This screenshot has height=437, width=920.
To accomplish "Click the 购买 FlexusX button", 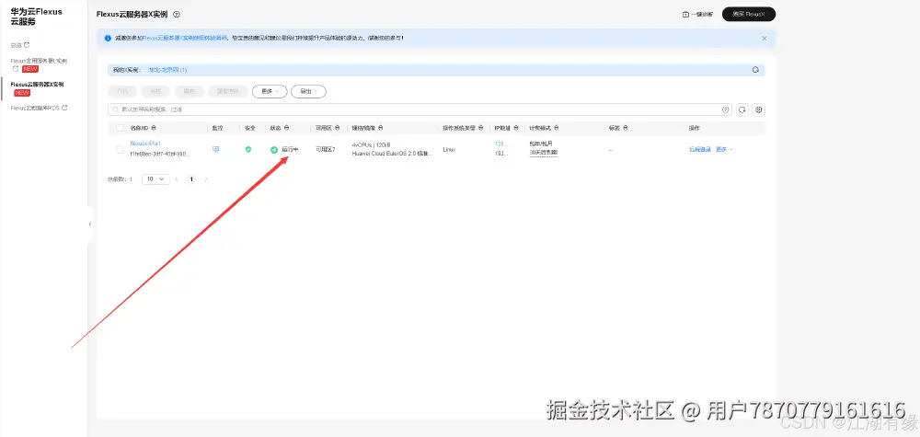I will (x=749, y=14).
